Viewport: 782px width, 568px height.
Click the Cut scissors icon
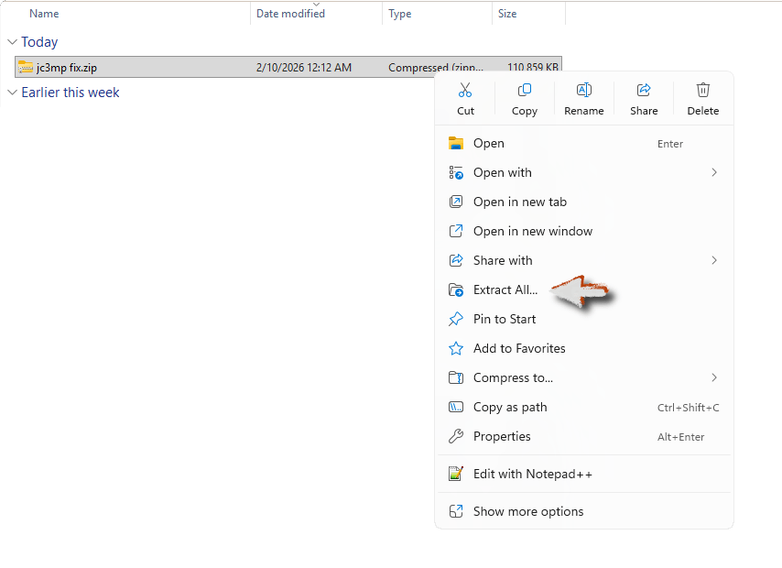(x=465, y=90)
